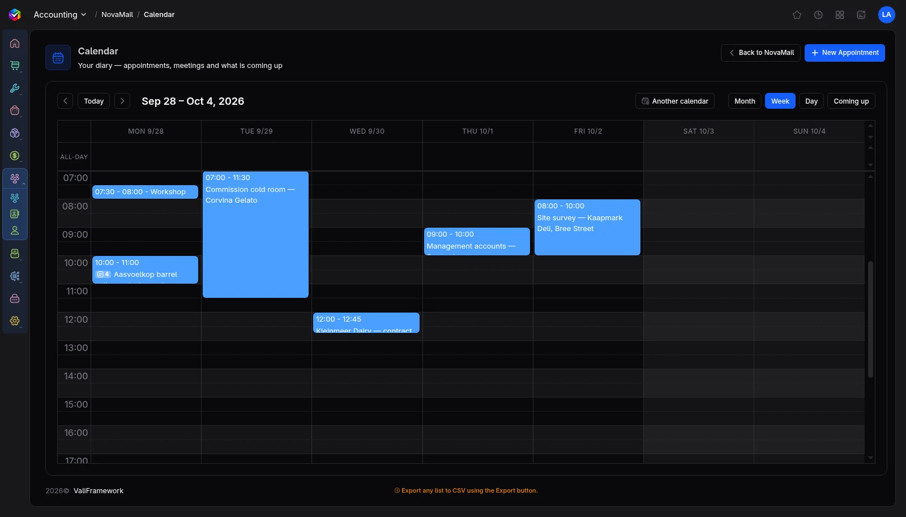Open the green archive box sidebar module

point(15,254)
